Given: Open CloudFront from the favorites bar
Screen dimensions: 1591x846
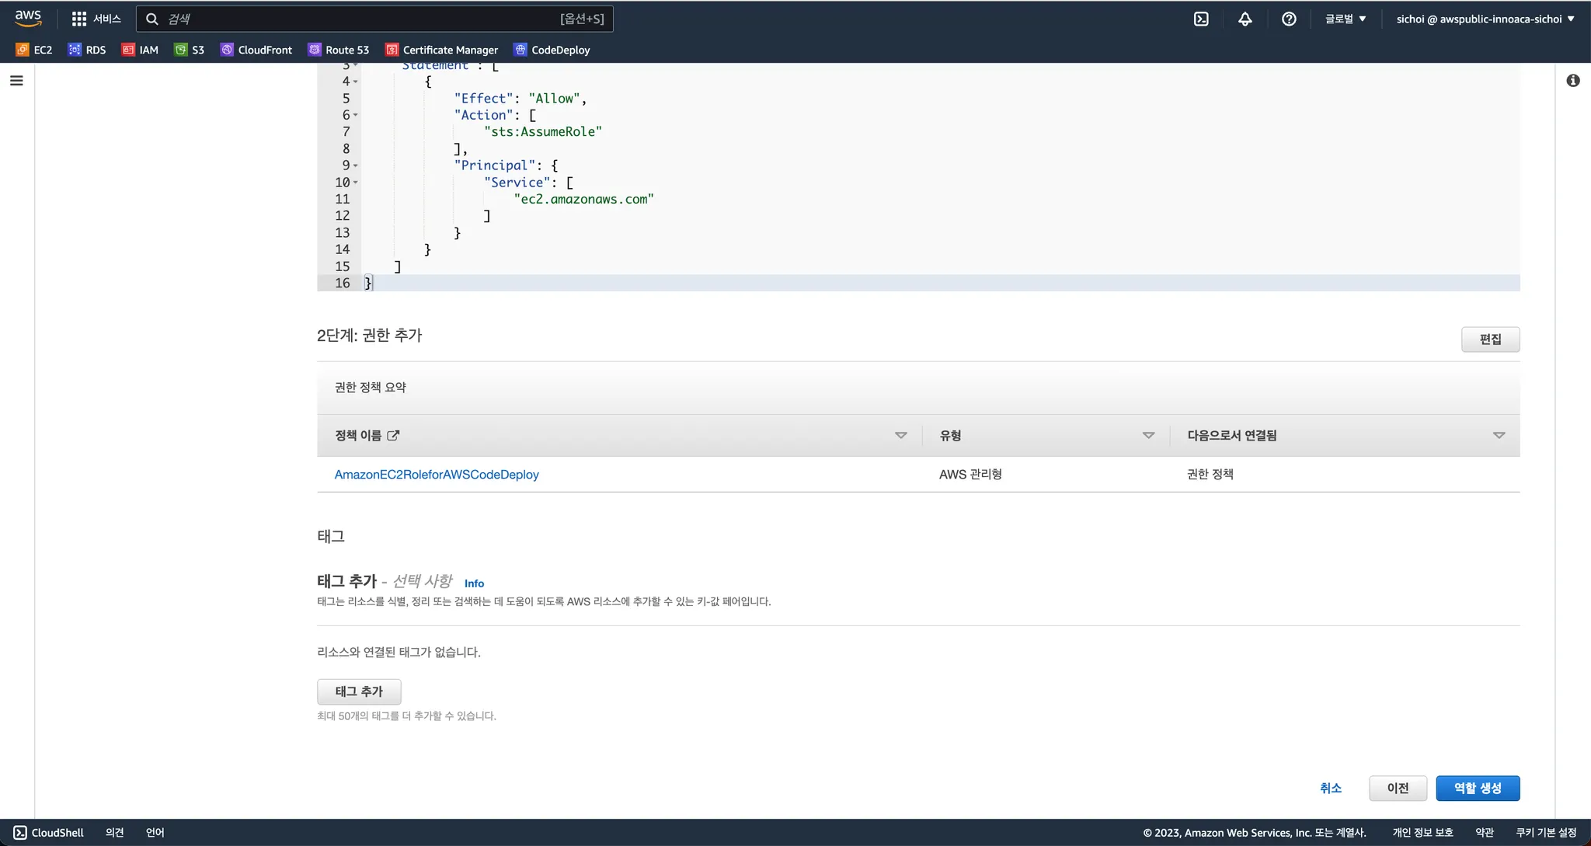Looking at the screenshot, I should pyautogui.click(x=256, y=50).
